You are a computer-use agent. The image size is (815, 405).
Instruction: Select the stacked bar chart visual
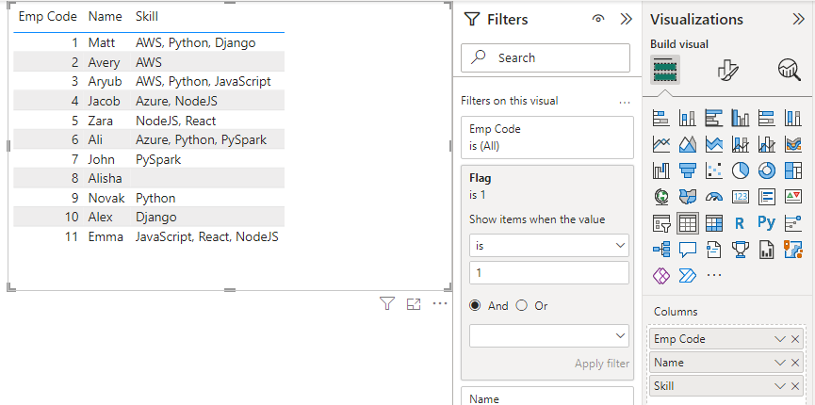[x=660, y=118]
